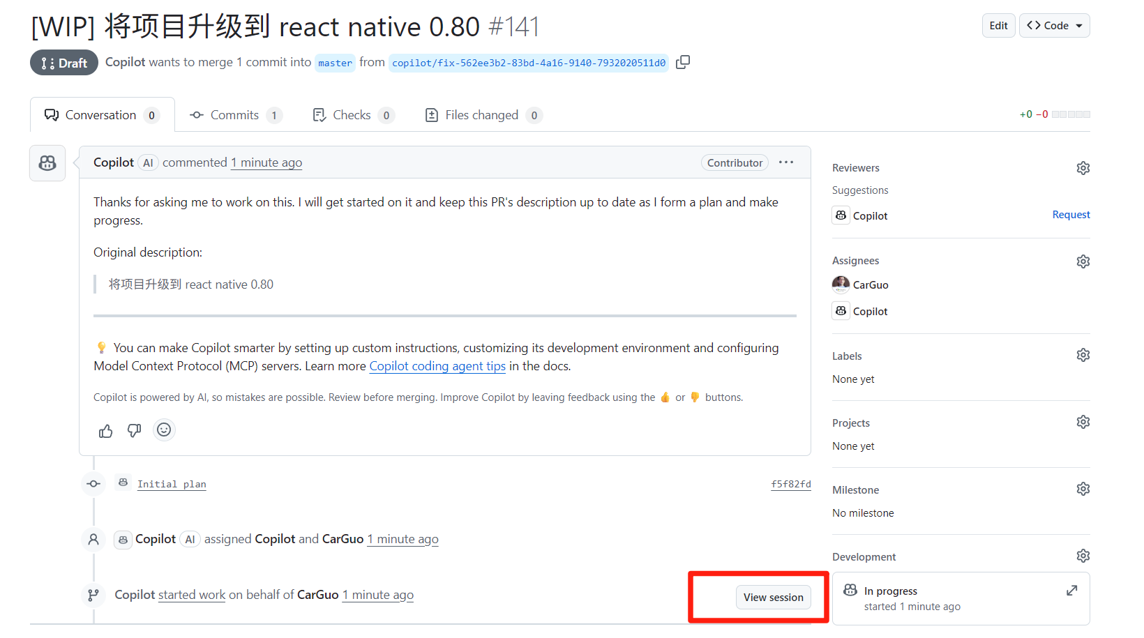
Task: Click the Copilot author name in the comment header
Action: click(x=114, y=162)
